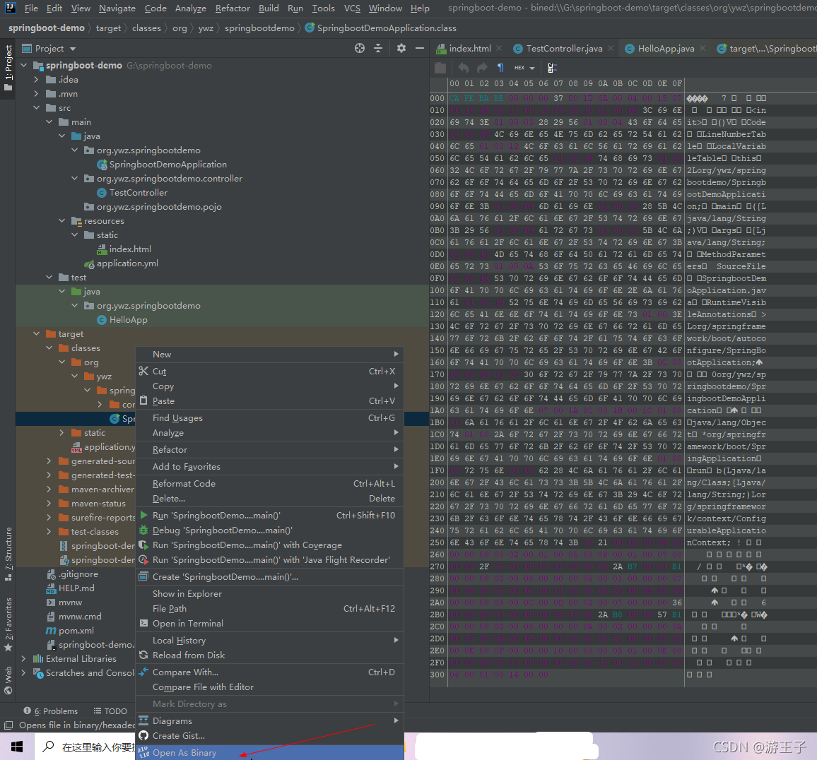Open the Diagrams submenu
The height and width of the screenshot is (760, 817).
point(269,721)
